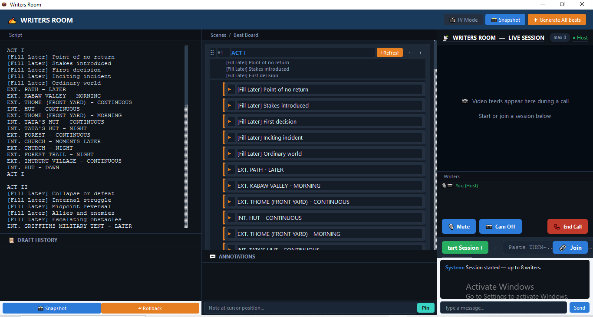593x317 pixels.
Task: Click INT. CHURCH - MOMENTS LATER script line
Action: click(54, 141)
